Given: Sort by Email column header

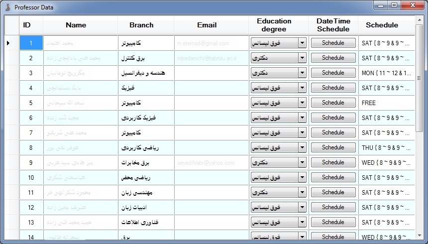Looking at the screenshot, I should tap(212, 25).
